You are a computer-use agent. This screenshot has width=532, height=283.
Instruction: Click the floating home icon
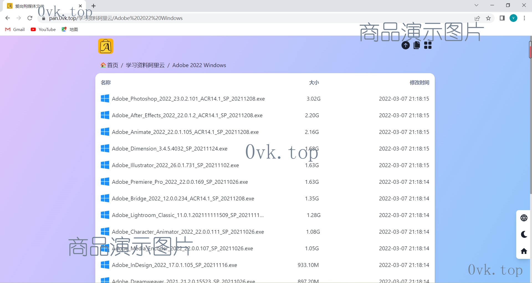coord(524,251)
